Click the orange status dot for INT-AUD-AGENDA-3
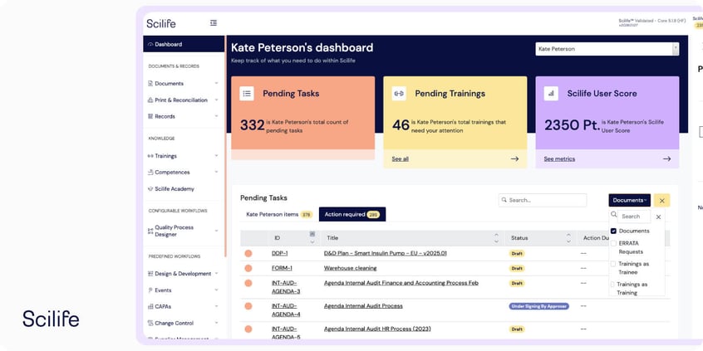Screen dimensions: 703x351 coord(248,283)
